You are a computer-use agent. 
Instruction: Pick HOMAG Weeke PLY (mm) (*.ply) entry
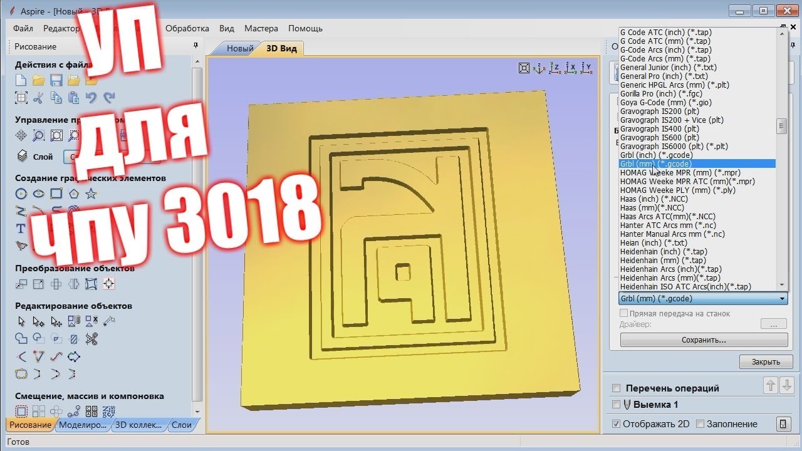(x=697, y=190)
